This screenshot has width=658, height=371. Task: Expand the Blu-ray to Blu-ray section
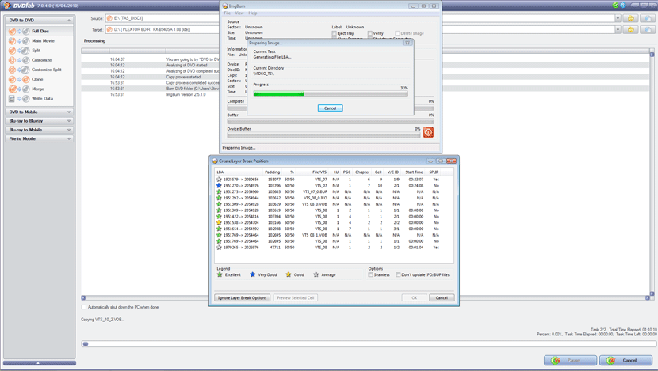pos(40,121)
